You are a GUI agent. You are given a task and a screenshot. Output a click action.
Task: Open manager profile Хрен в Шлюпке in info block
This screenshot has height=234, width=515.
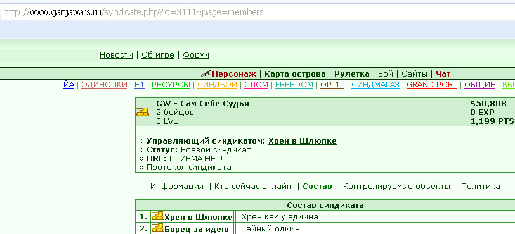click(303, 141)
